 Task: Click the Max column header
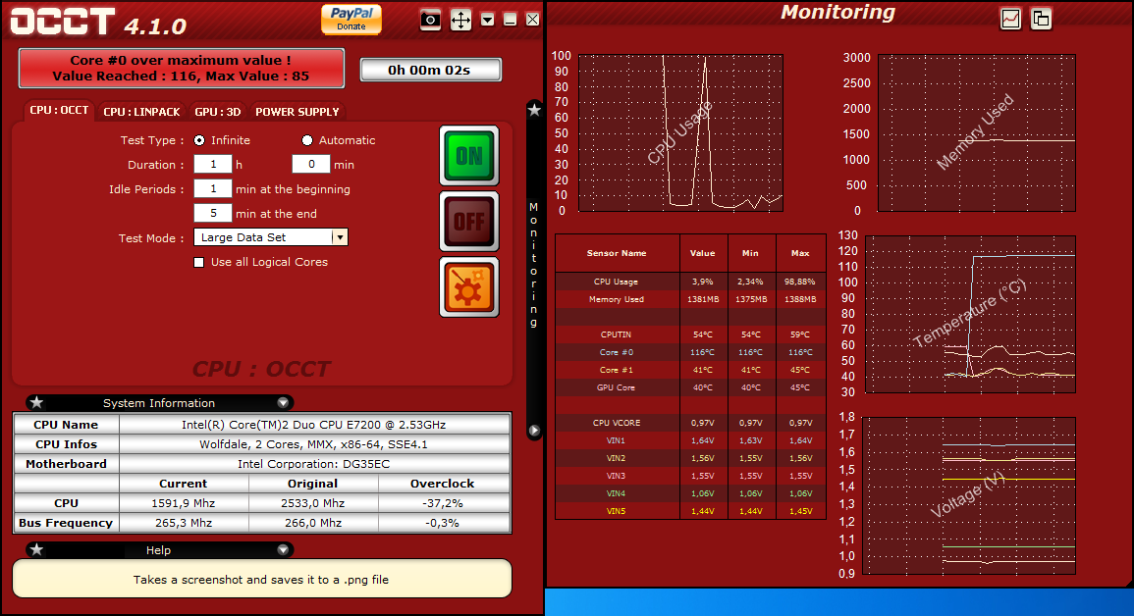(x=800, y=253)
